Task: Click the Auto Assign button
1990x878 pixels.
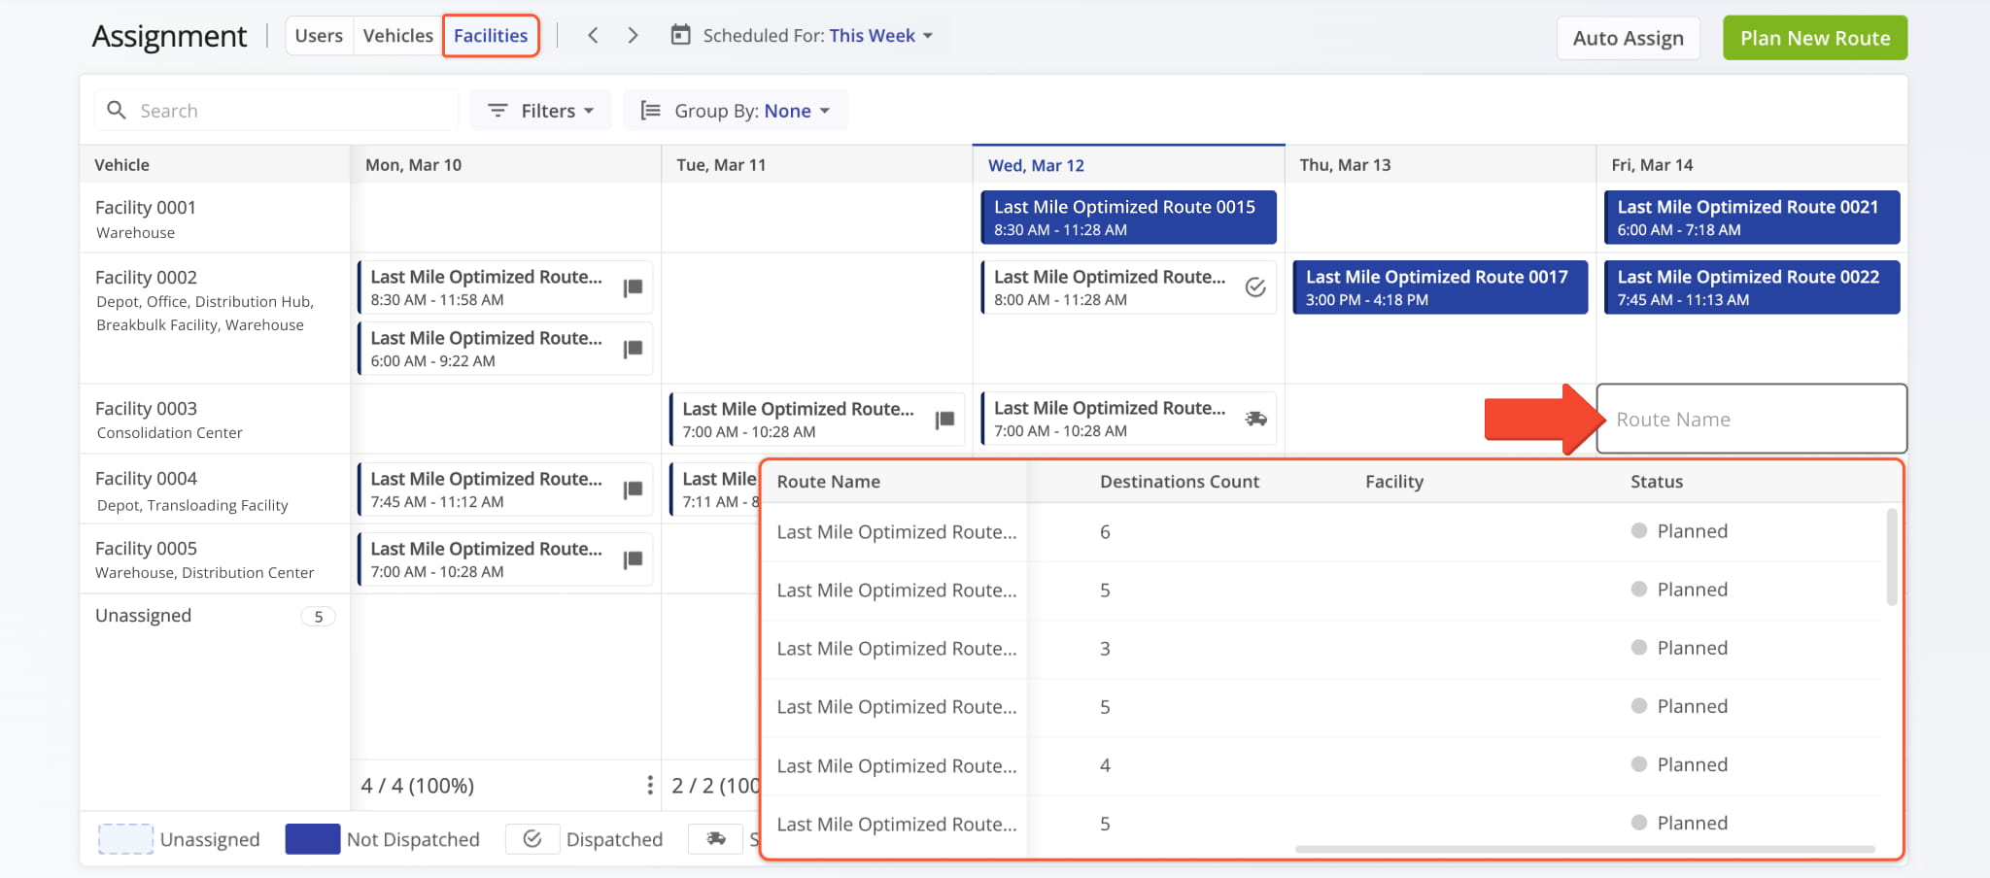Action: (1629, 38)
